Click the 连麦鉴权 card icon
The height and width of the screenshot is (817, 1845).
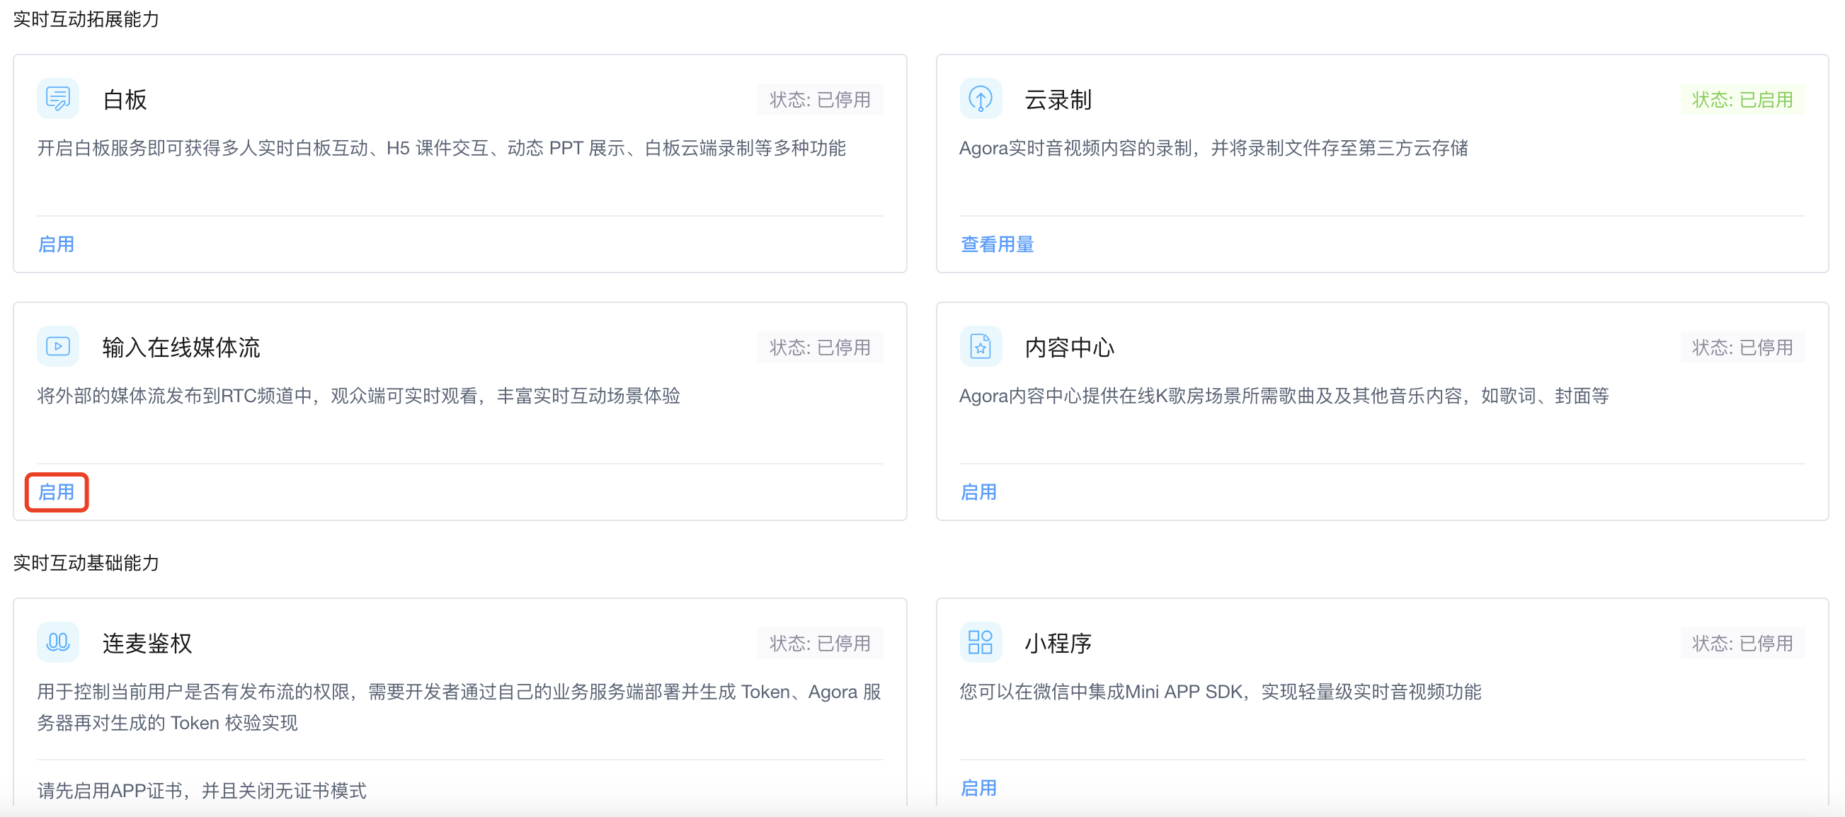[58, 641]
